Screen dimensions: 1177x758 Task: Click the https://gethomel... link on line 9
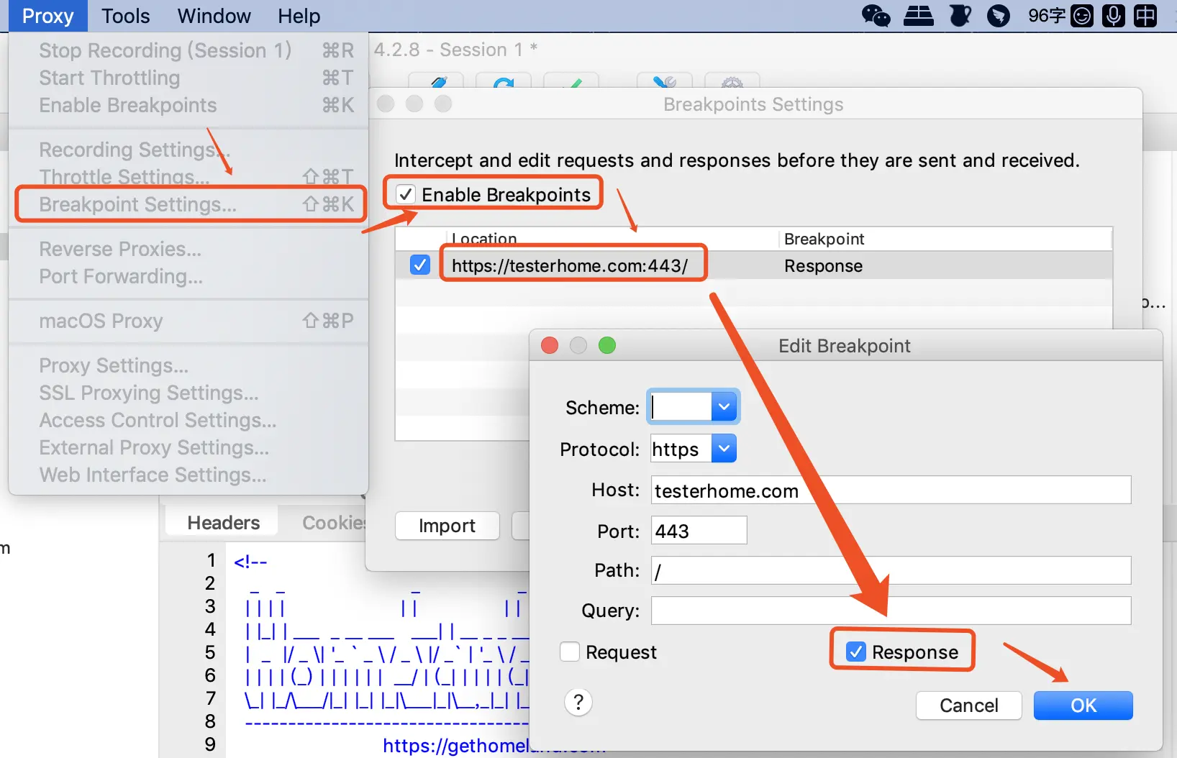[x=455, y=746]
